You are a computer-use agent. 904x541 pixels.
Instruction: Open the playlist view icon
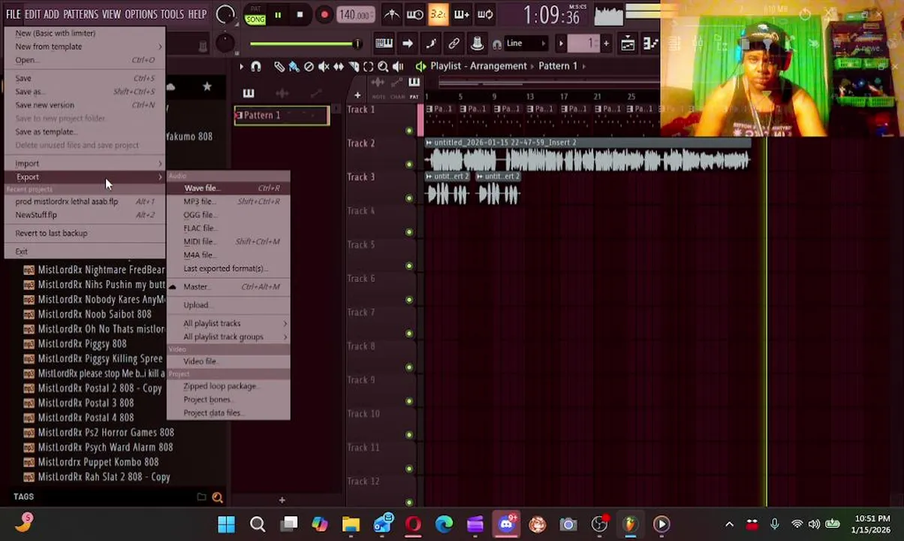(x=628, y=43)
